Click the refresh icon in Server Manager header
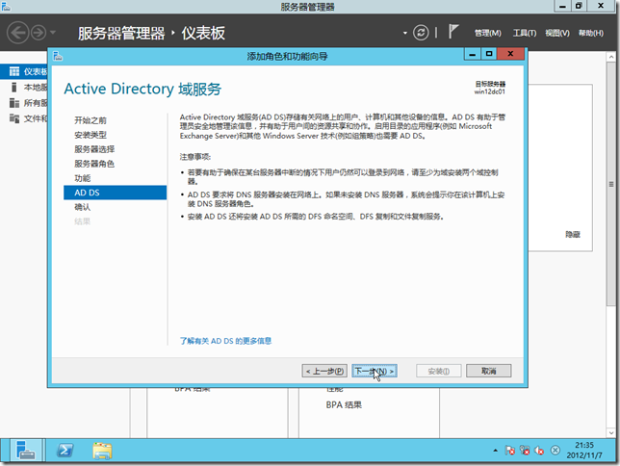The width and height of the screenshot is (620, 466). 421,33
